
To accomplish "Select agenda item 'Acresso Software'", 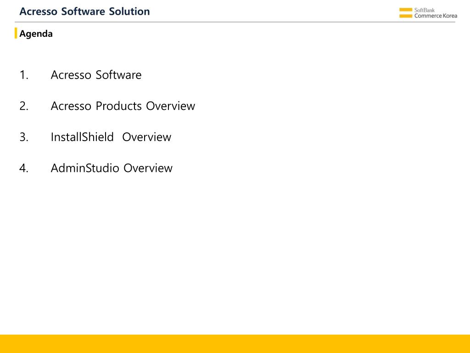I will 96,75.
